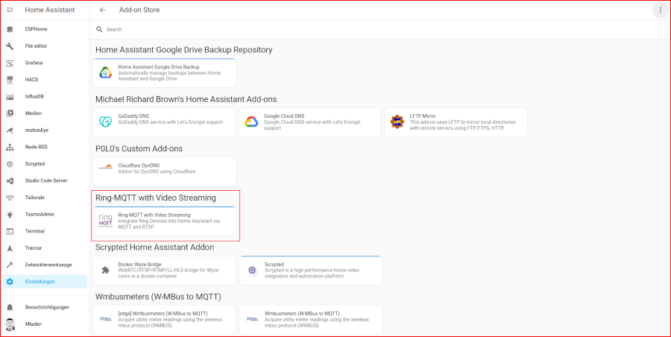
Task: Open the stable Wmbusmeters (W-MBus to MQTT) card
Action: pyautogui.click(x=311, y=319)
